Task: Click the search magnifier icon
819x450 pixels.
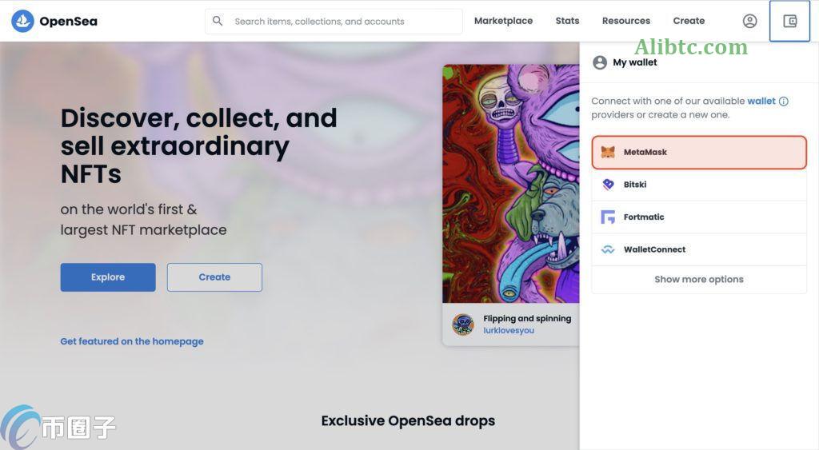Action: 218,21
